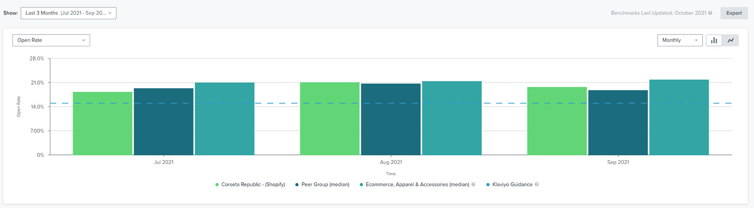This screenshot has width=754, height=208.
Task: Click Jul 2021 Corseta Republic green bar
Action: (102, 124)
